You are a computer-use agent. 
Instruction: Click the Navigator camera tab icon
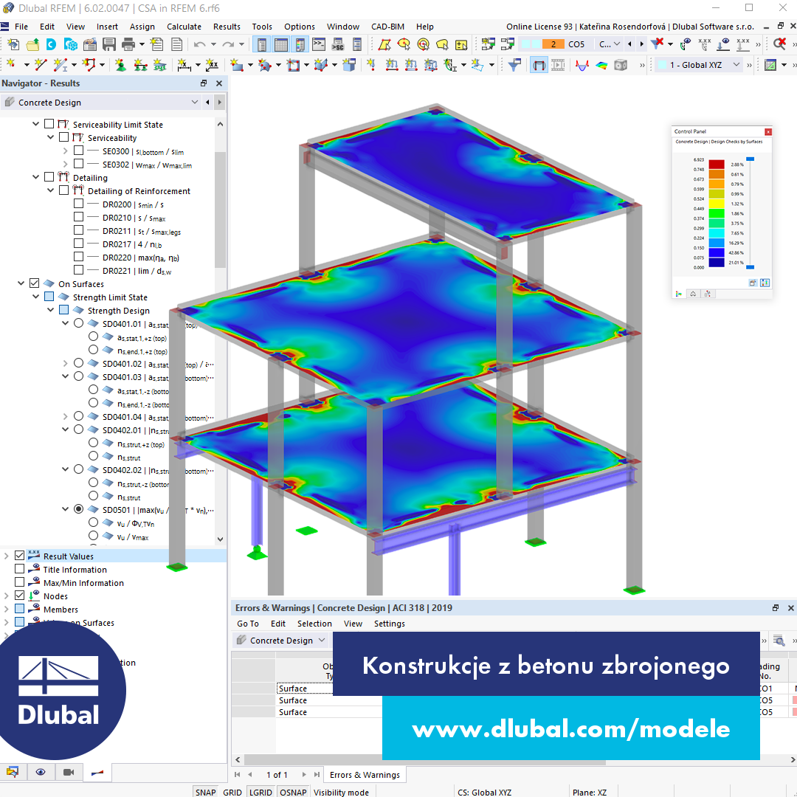click(69, 772)
